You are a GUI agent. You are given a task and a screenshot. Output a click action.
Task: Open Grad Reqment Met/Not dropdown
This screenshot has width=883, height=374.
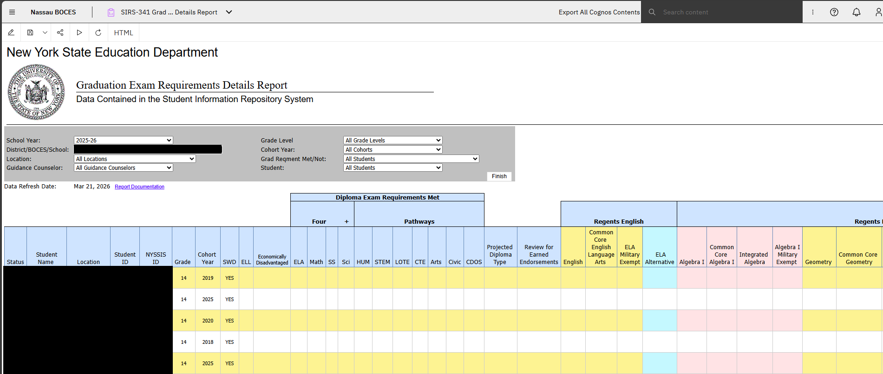[x=411, y=159]
